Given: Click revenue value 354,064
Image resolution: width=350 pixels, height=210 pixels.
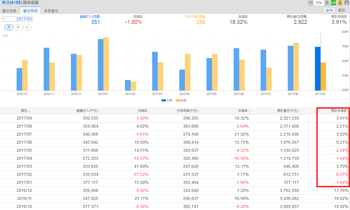Looking at the screenshot, I should (91, 126).
